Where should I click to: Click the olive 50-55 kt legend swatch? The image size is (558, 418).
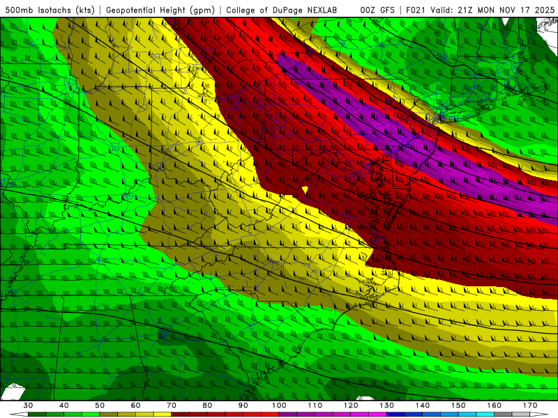pos(109,415)
